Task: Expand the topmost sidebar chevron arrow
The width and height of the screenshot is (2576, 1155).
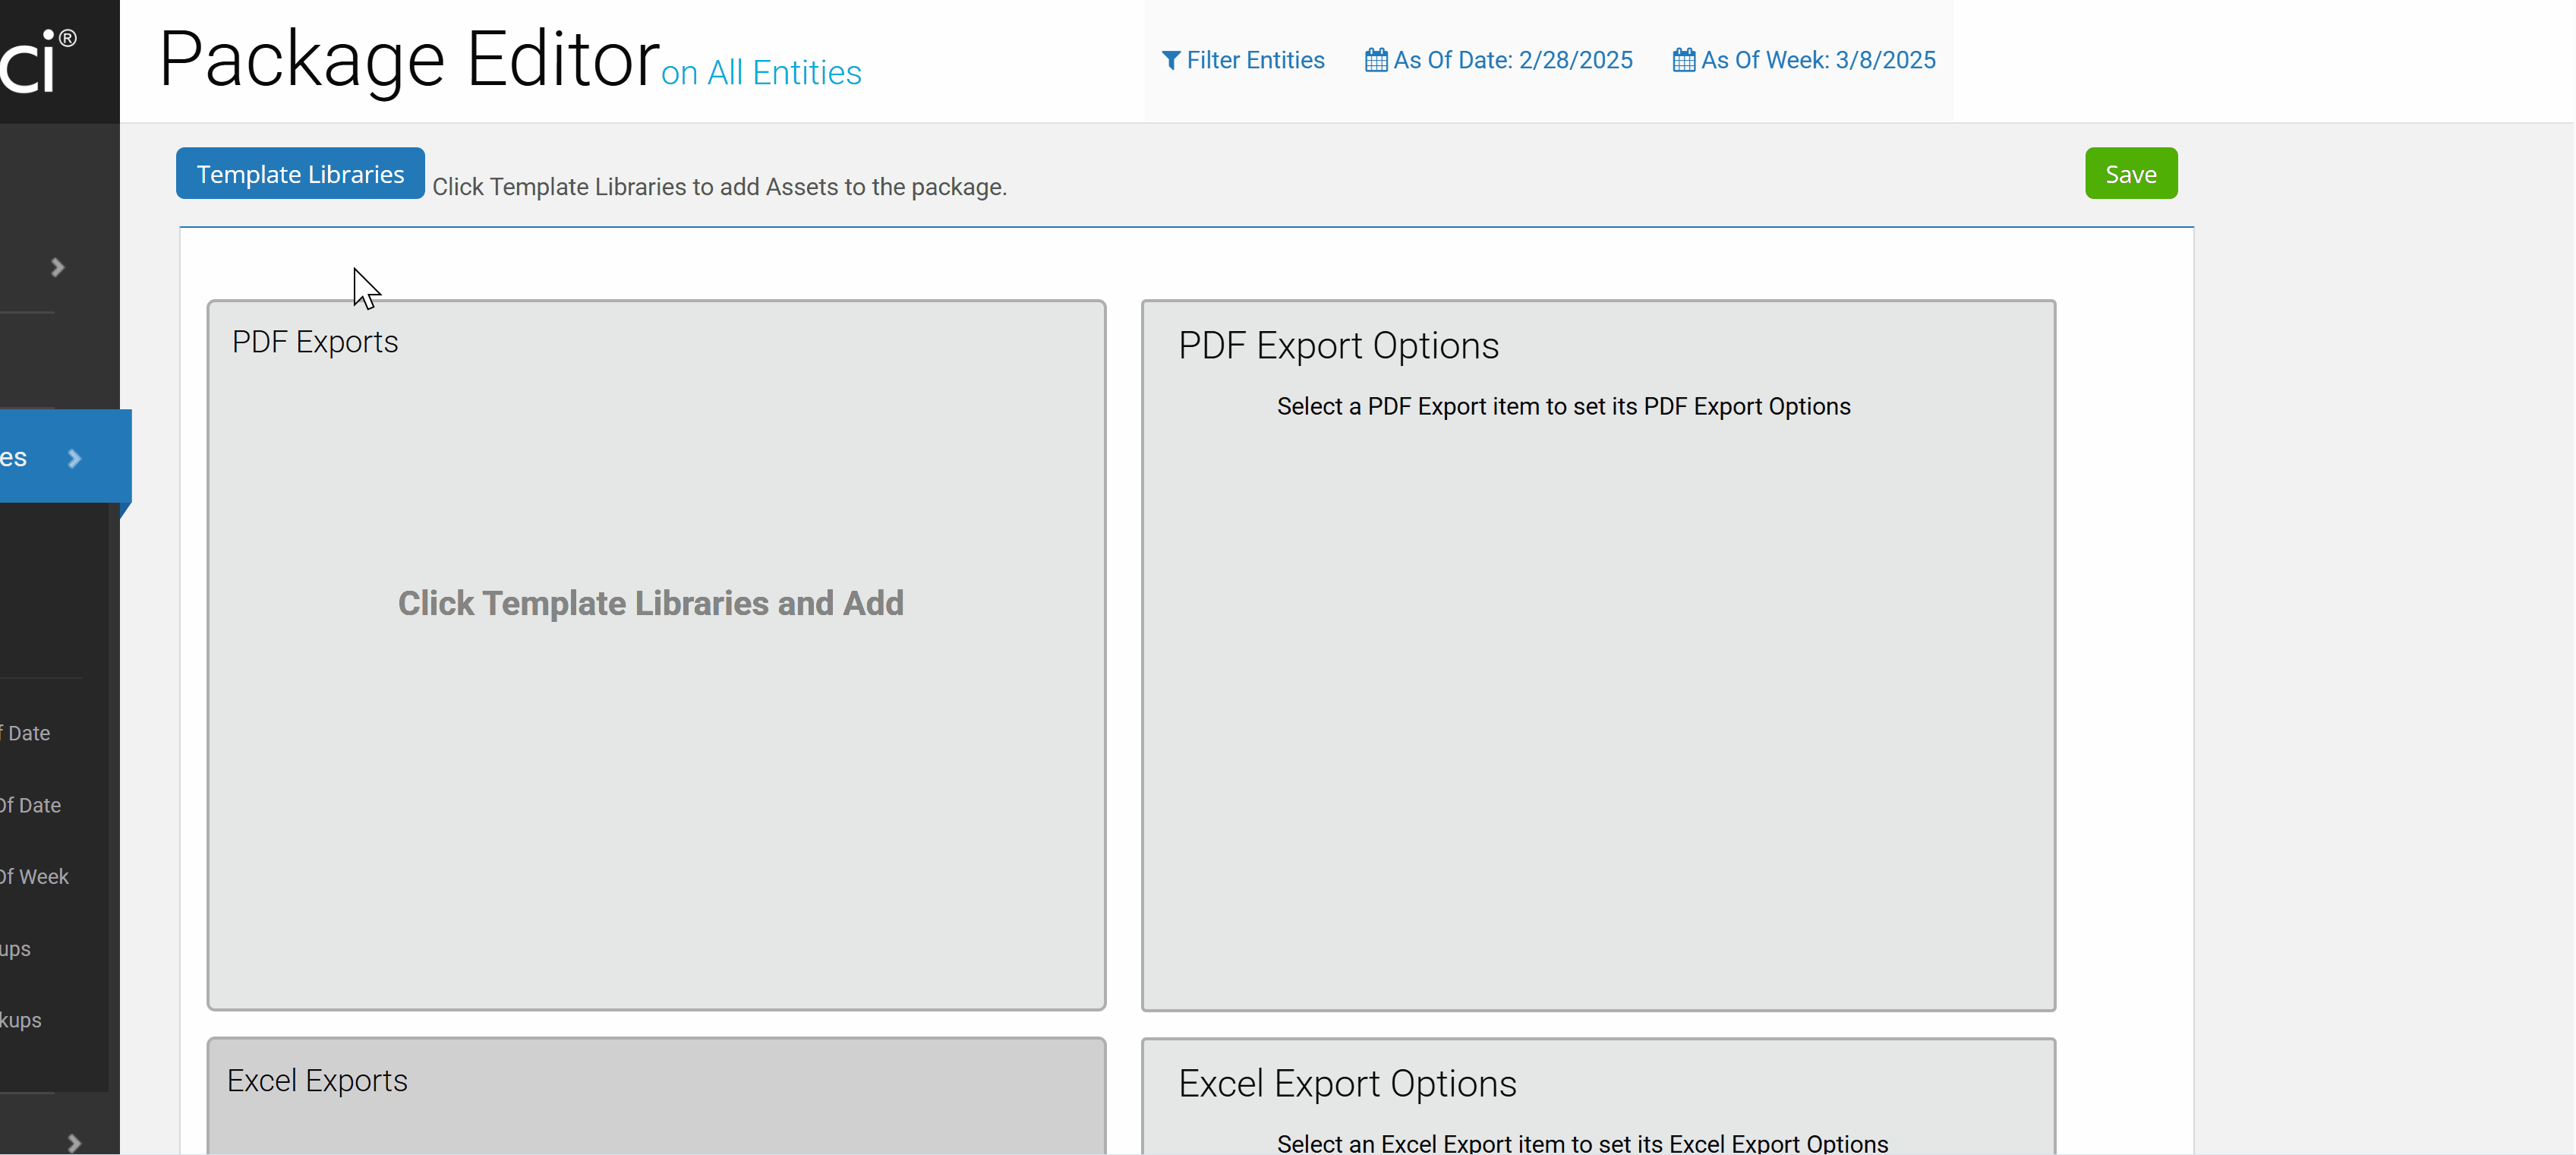Action: pos(58,267)
